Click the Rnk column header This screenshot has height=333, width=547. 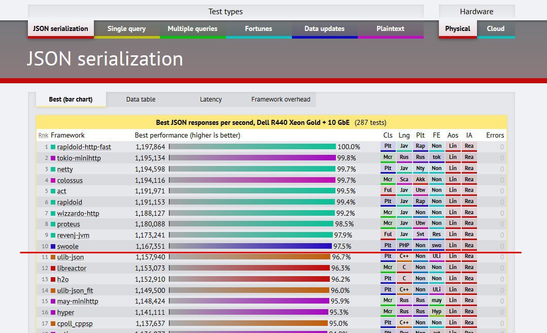point(43,136)
